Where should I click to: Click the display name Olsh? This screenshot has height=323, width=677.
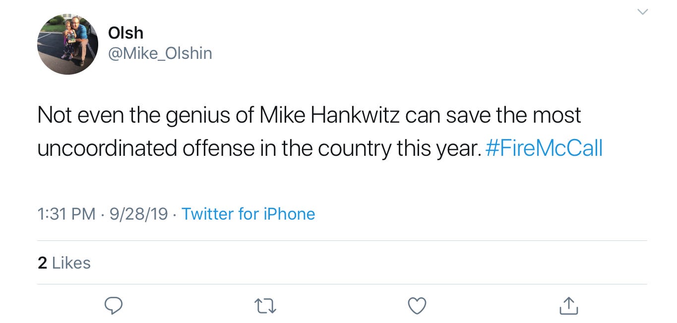point(125,33)
